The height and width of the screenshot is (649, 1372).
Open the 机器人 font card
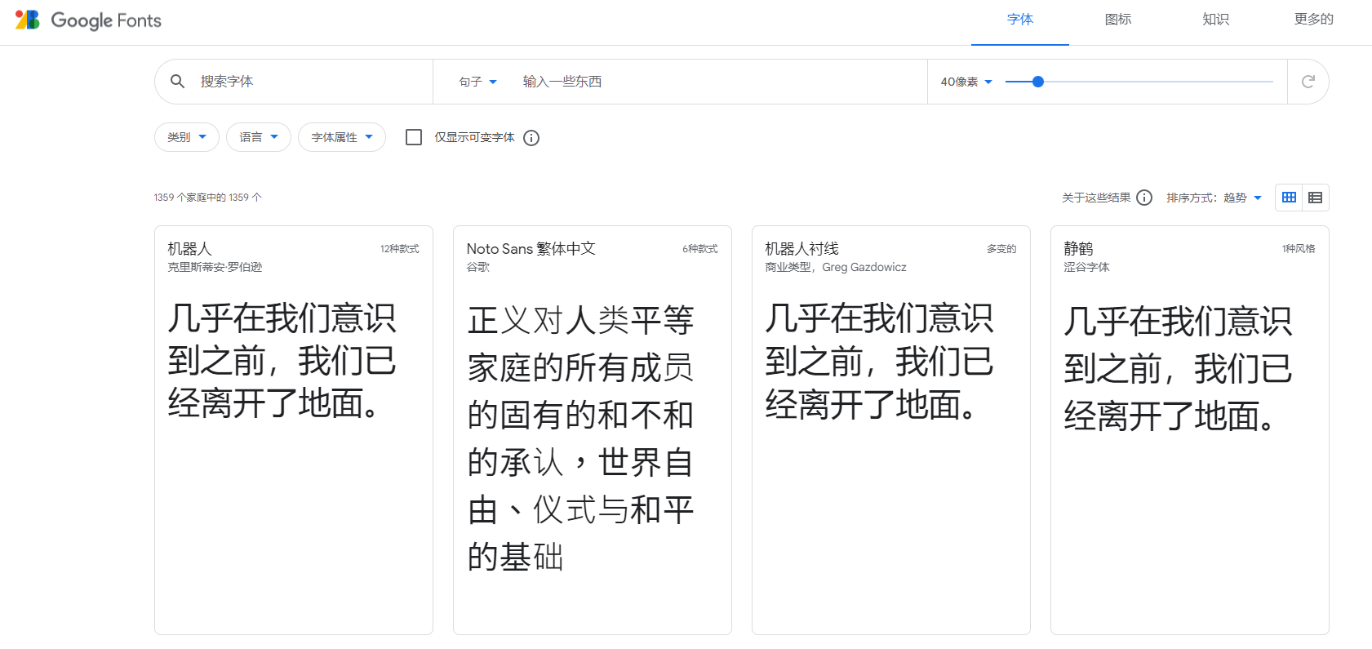coord(294,430)
